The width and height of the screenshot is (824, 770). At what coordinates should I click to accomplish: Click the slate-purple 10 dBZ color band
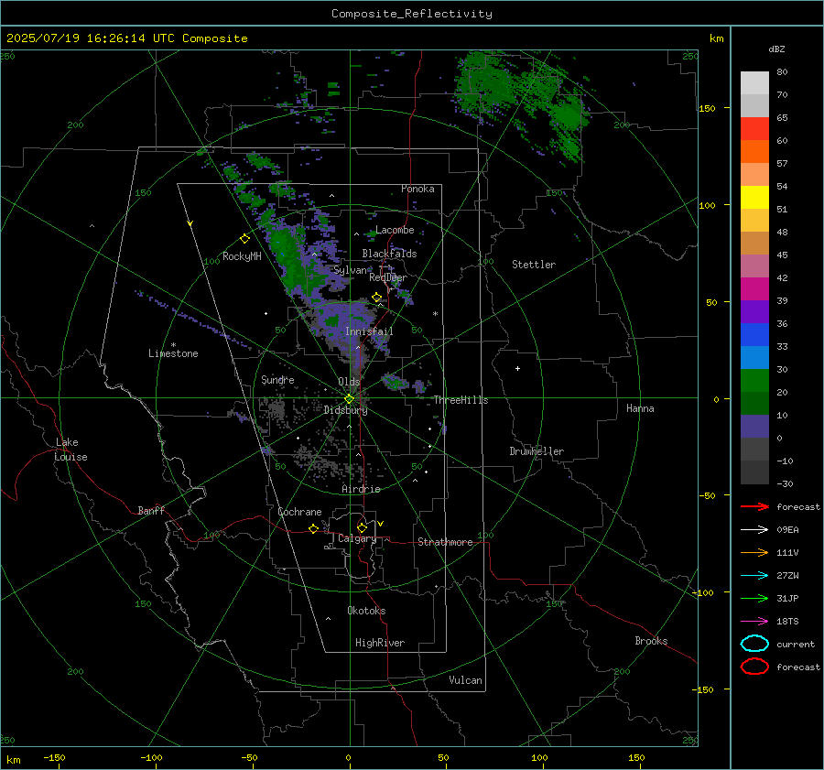click(754, 427)
